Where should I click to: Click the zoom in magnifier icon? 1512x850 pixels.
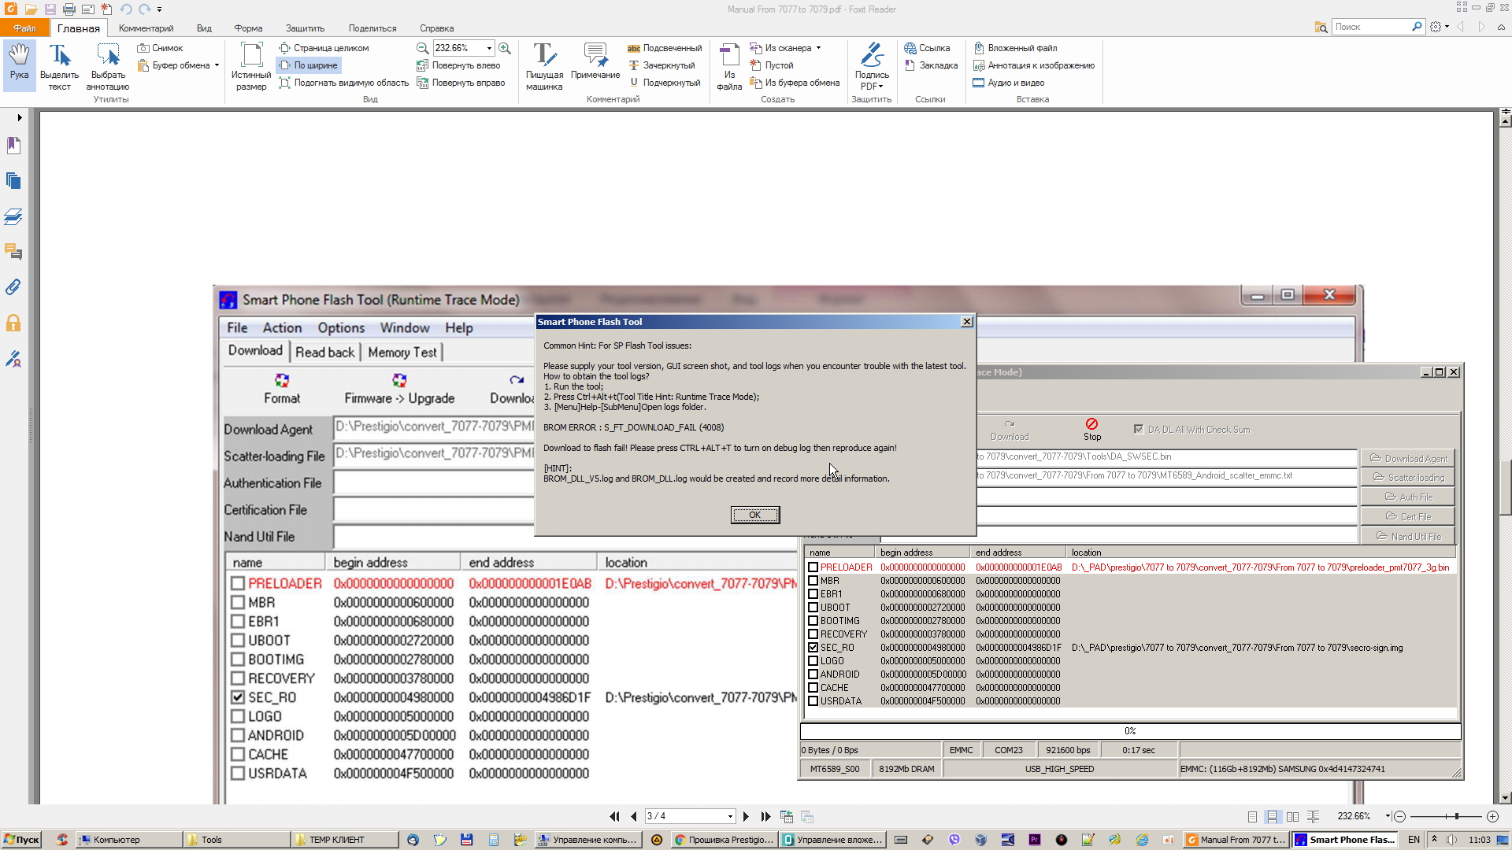click(x=505, y=48)
